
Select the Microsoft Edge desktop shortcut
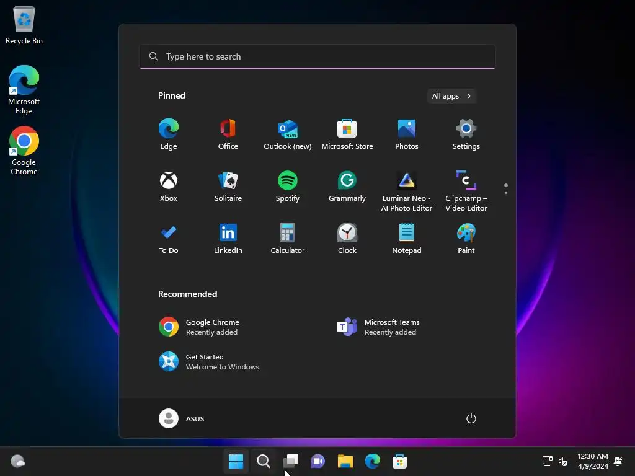pyautogui.click(x=24, y=90)
